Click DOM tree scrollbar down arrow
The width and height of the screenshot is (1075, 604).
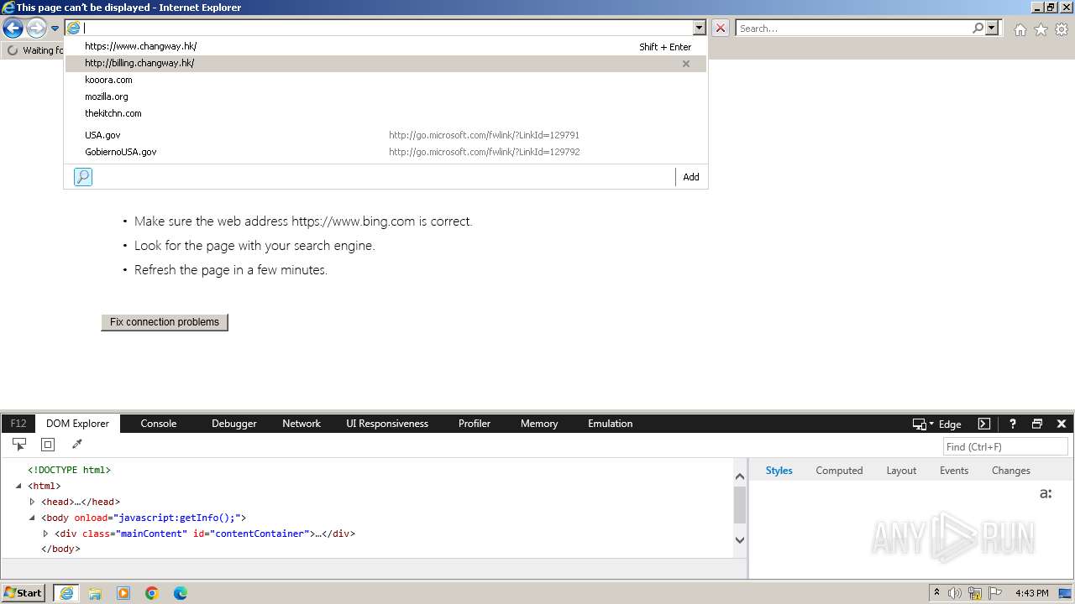coord(740,540)
